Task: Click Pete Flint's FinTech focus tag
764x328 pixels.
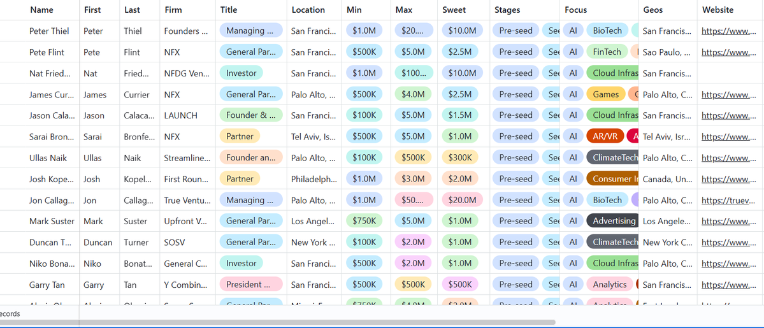Action: [607, 52]
